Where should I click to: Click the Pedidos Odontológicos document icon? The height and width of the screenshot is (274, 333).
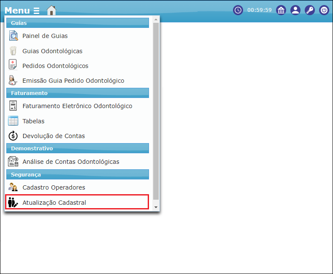coord(13,65)
